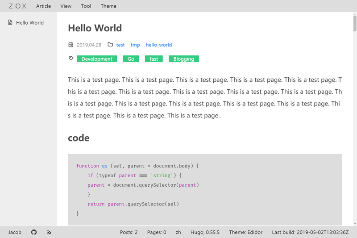Screen dimensions: 357x238
Task: Open the RSS feed icon
Action: (x=49, y=232)
